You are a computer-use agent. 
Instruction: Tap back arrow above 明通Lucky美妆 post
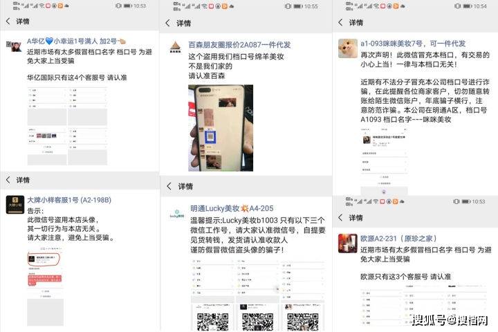click(169, 186)
